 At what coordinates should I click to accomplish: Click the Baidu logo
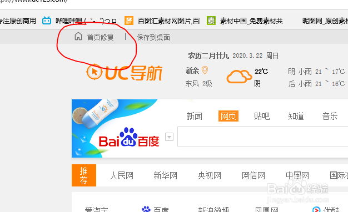(129, 137)
